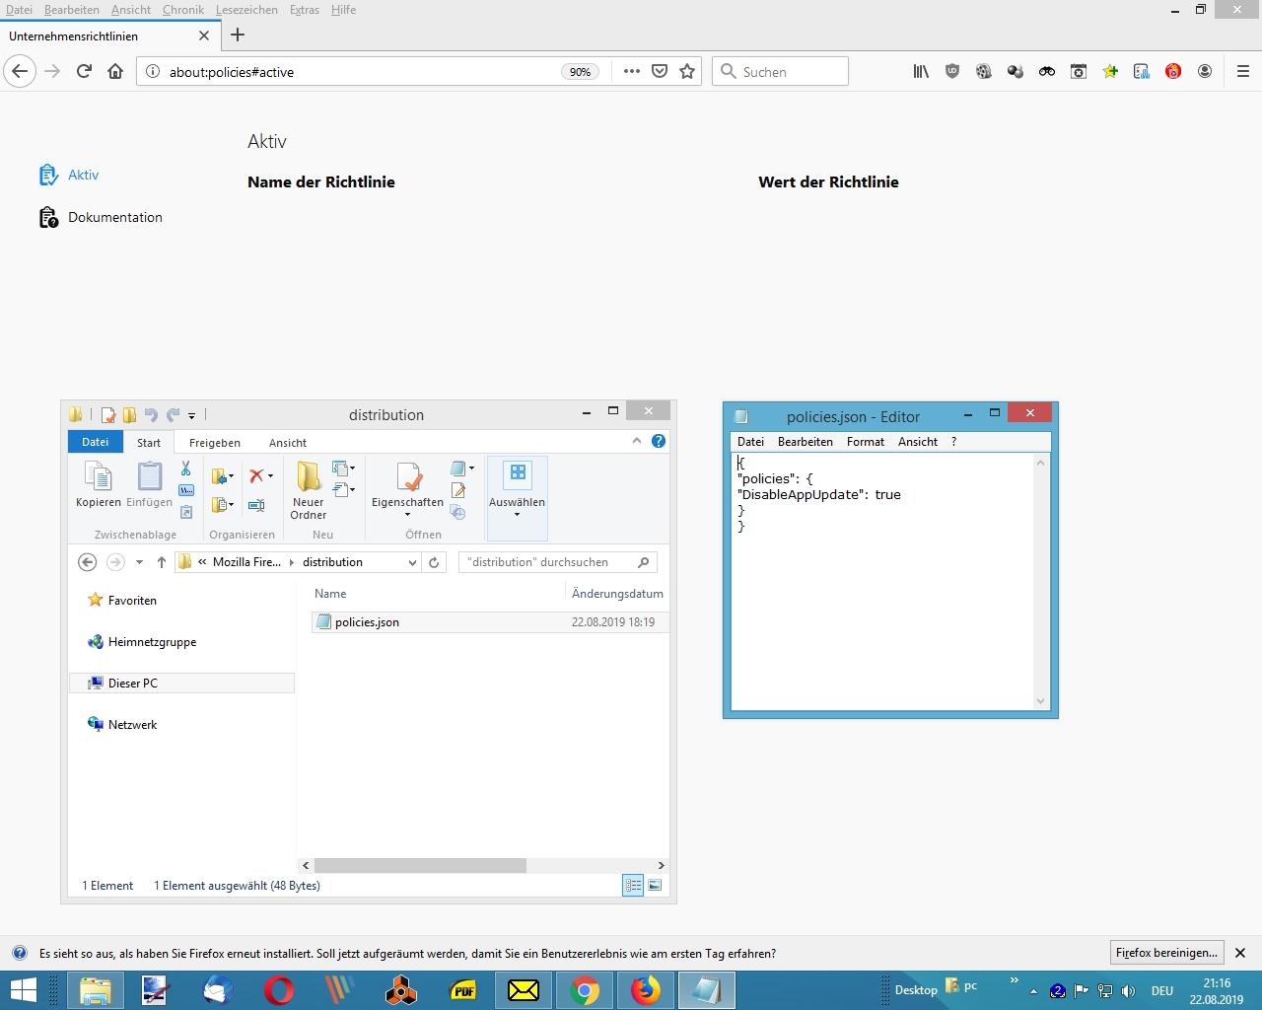
Task: Click the Firefox home button
Action: point(115,71)
